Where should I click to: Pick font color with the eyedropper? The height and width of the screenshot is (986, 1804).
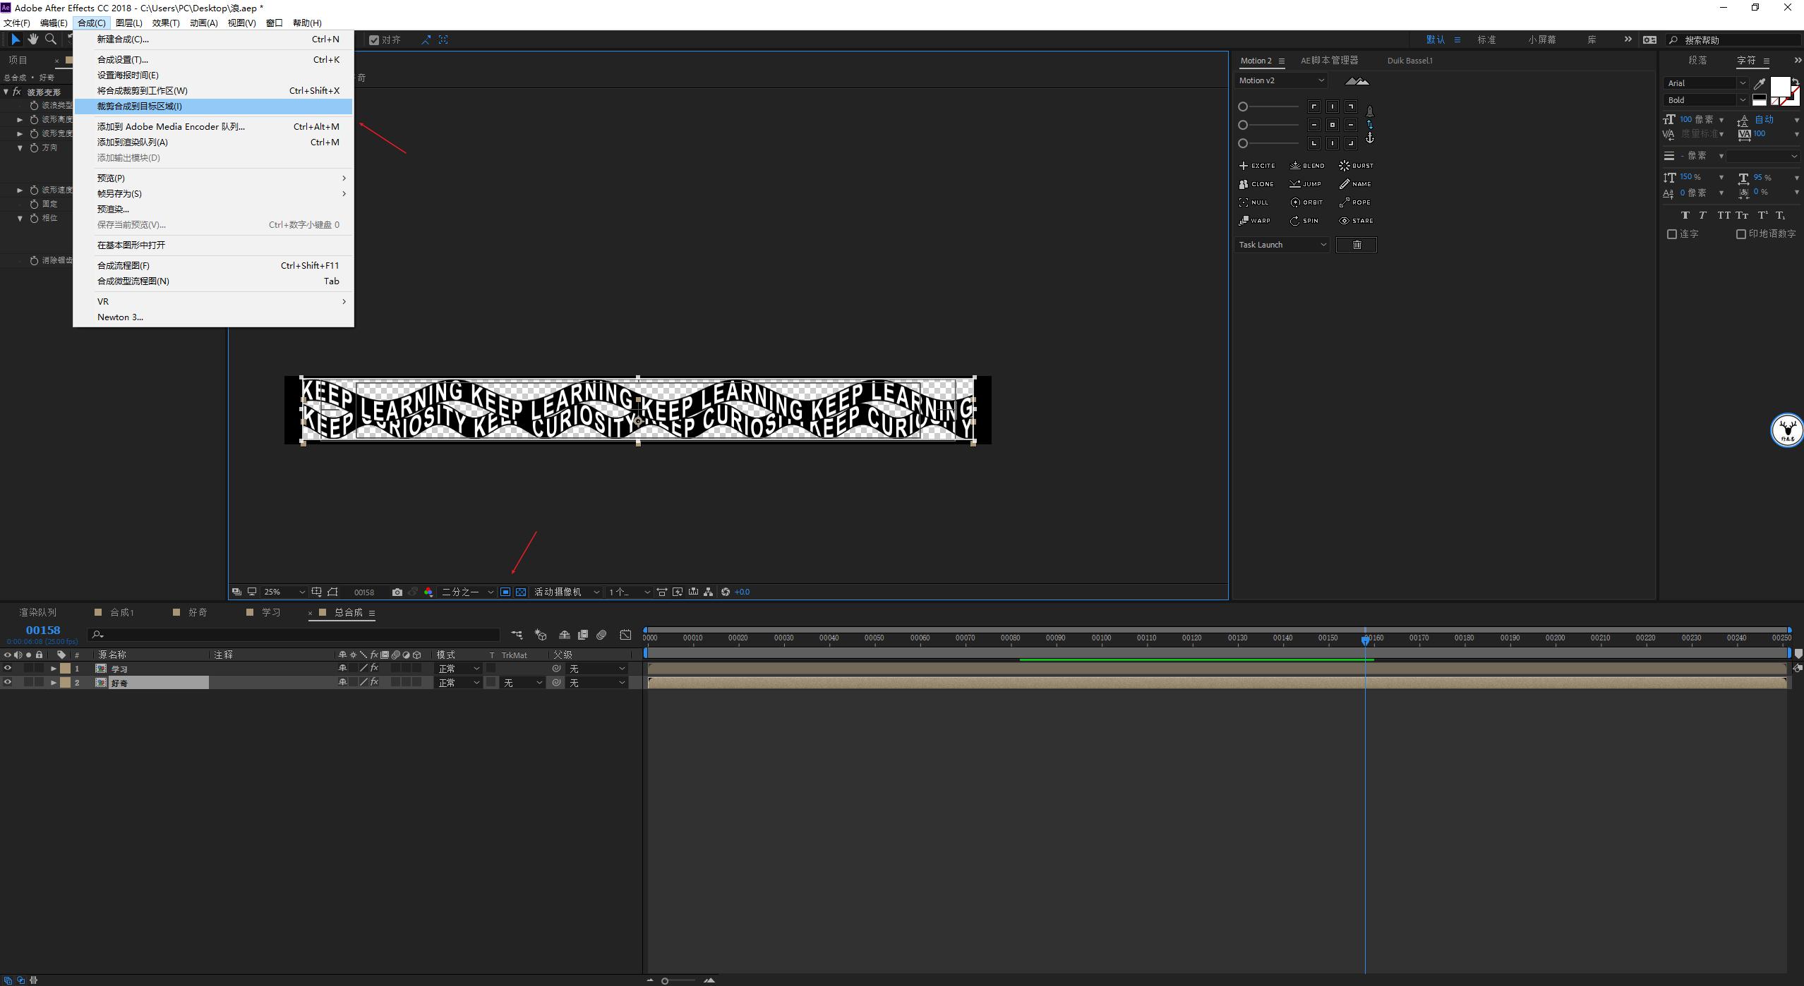[1760, 84]
